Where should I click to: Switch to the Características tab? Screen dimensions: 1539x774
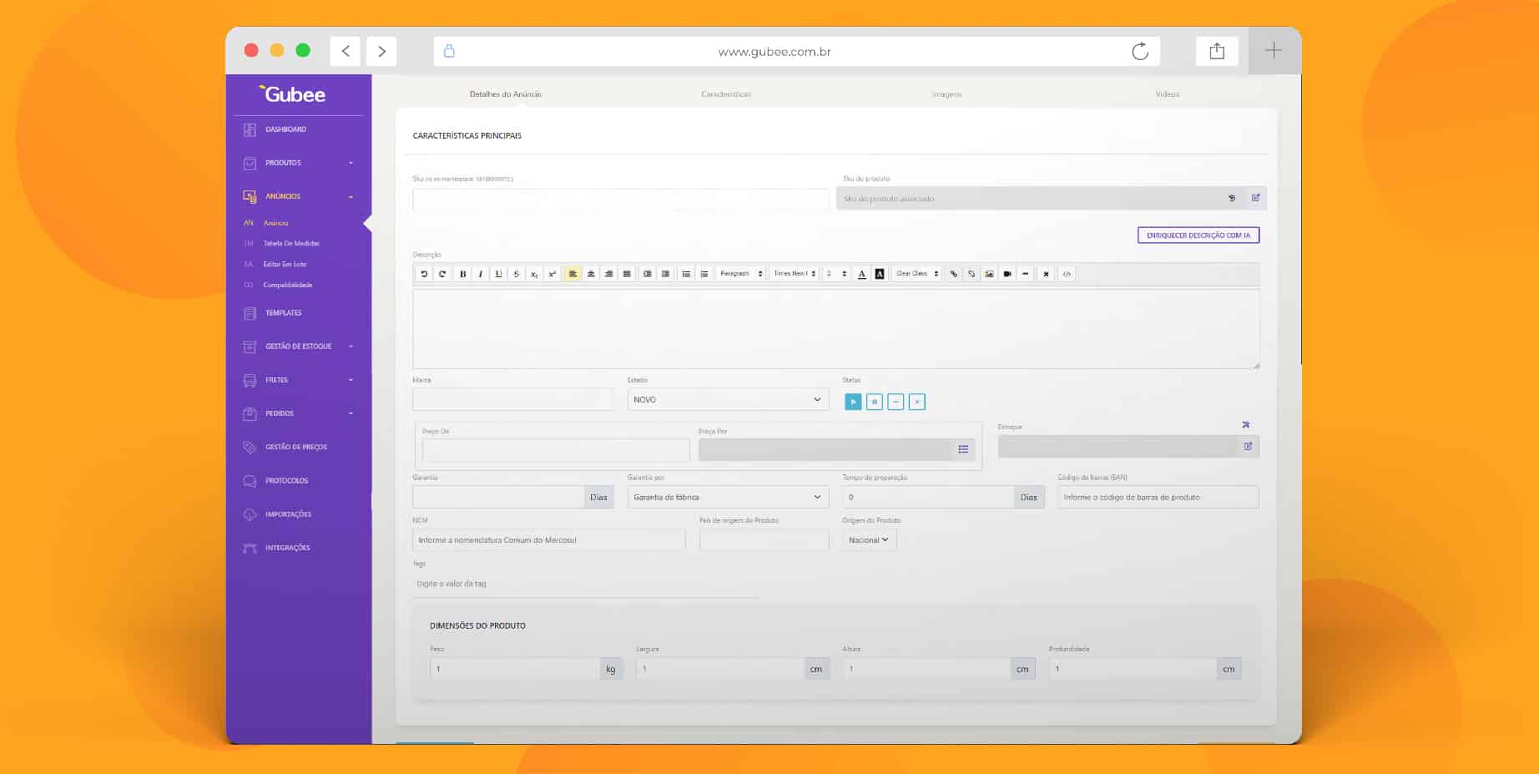click(x=726, y=94)
